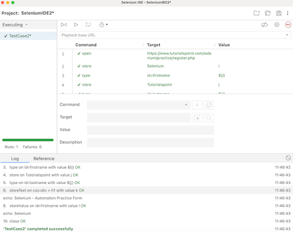Expand the speed control dropdown arrow
The image size is (293, 232).
[x=107, y=25]
